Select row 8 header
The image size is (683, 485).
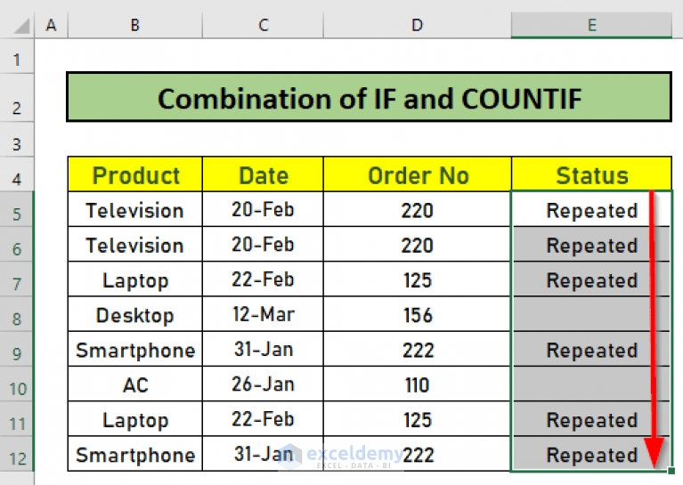[17, 314]
